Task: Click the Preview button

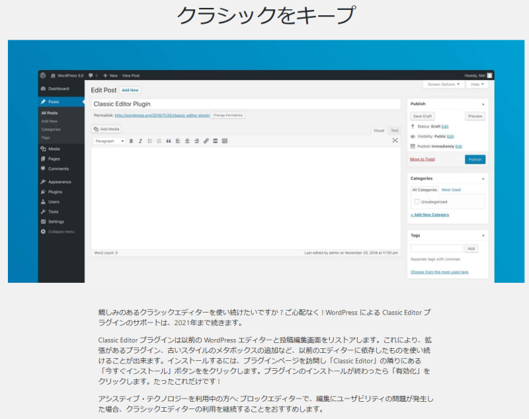Action: point(475,116)
